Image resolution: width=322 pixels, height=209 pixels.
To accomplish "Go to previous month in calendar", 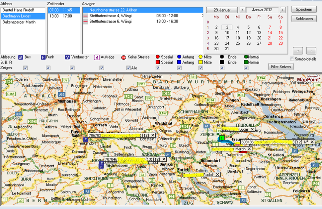I will pyautogui.click(x=243, y=10).
